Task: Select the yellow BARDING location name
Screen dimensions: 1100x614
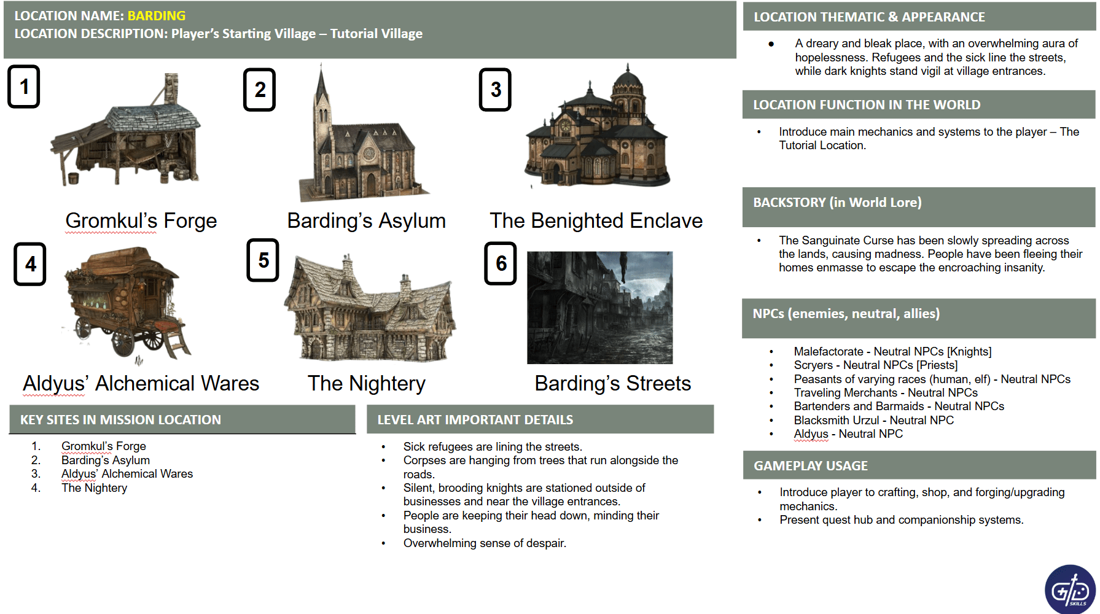Action: click(x=156, y=16)
